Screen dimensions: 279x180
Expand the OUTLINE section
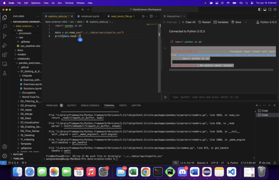point(18,154)
